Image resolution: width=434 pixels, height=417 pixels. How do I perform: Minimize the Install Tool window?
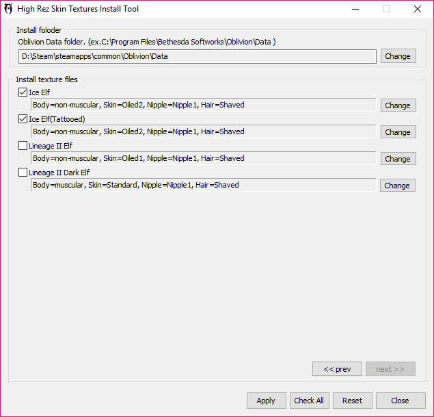tap(355, 10)
